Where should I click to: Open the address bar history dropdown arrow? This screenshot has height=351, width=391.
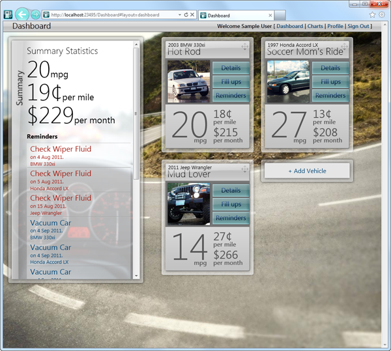tap(180, 15)
